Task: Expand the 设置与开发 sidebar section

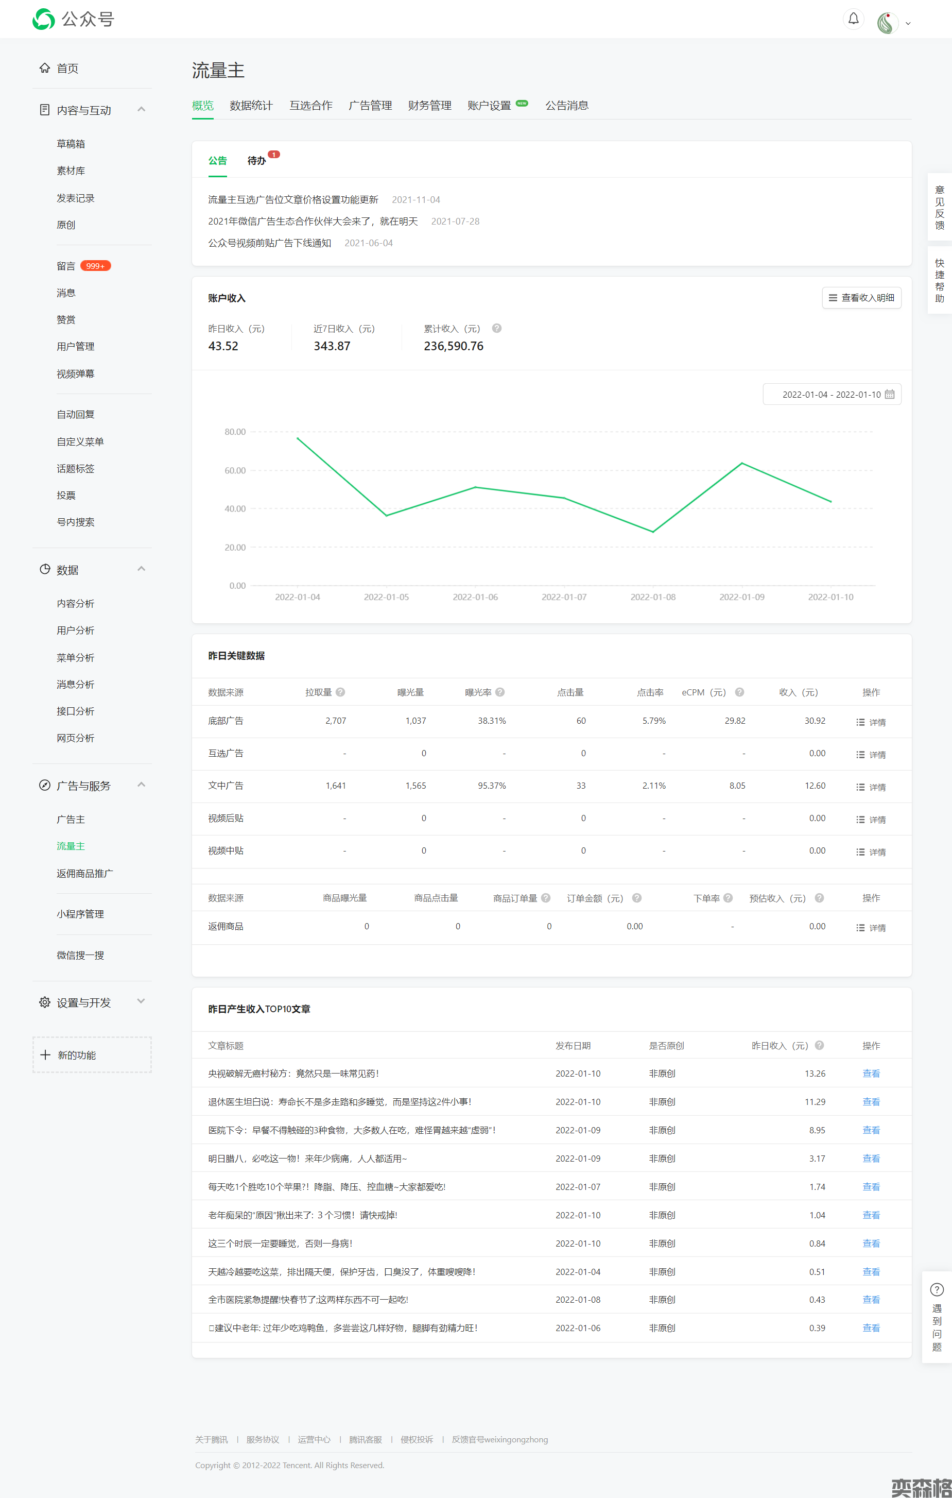Action: click(x=141, y=1001)
